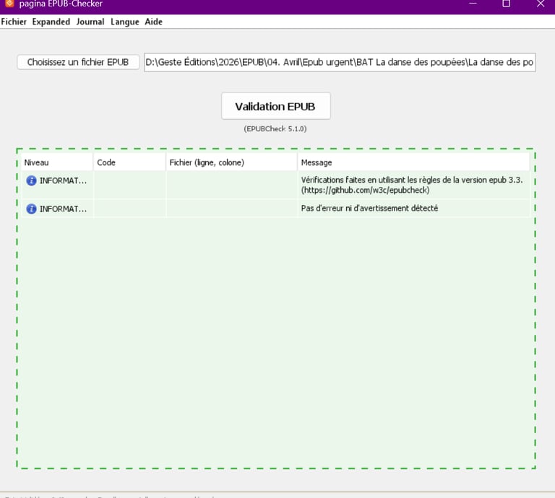
Task: Click the (EPUBCheck 5.1.0) version label
Action: click(x=275, y=128)
